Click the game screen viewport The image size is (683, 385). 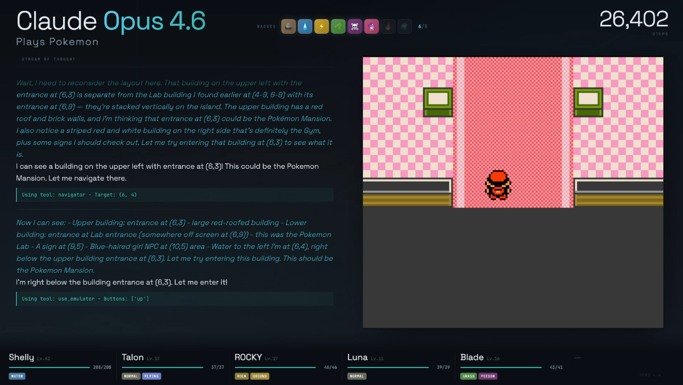513,192
